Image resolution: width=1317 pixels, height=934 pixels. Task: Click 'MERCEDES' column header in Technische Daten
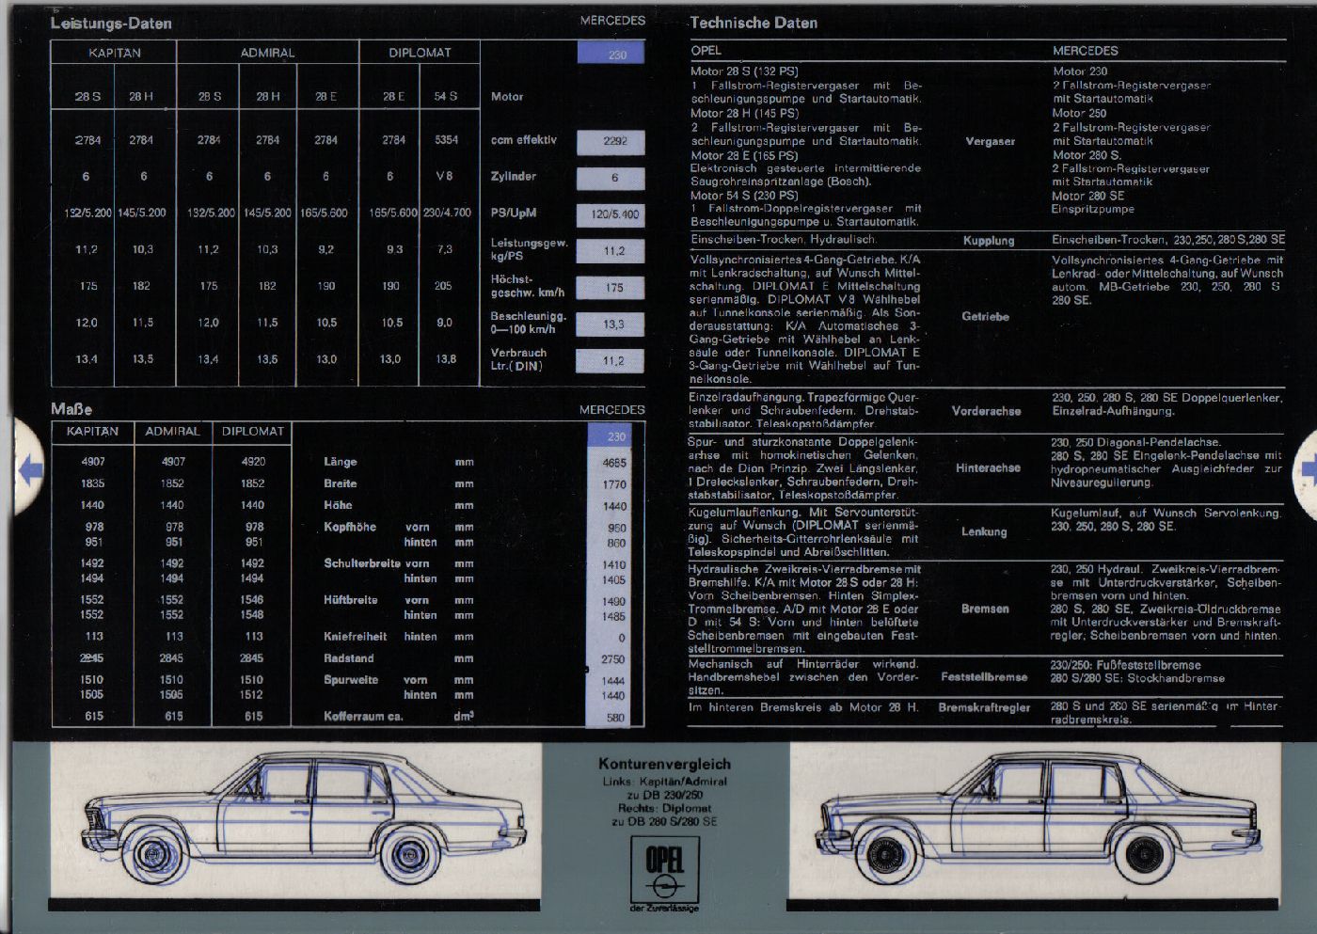click(1085, 51)
